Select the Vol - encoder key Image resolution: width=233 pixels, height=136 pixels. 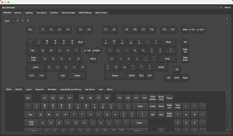tap(193, 29)
